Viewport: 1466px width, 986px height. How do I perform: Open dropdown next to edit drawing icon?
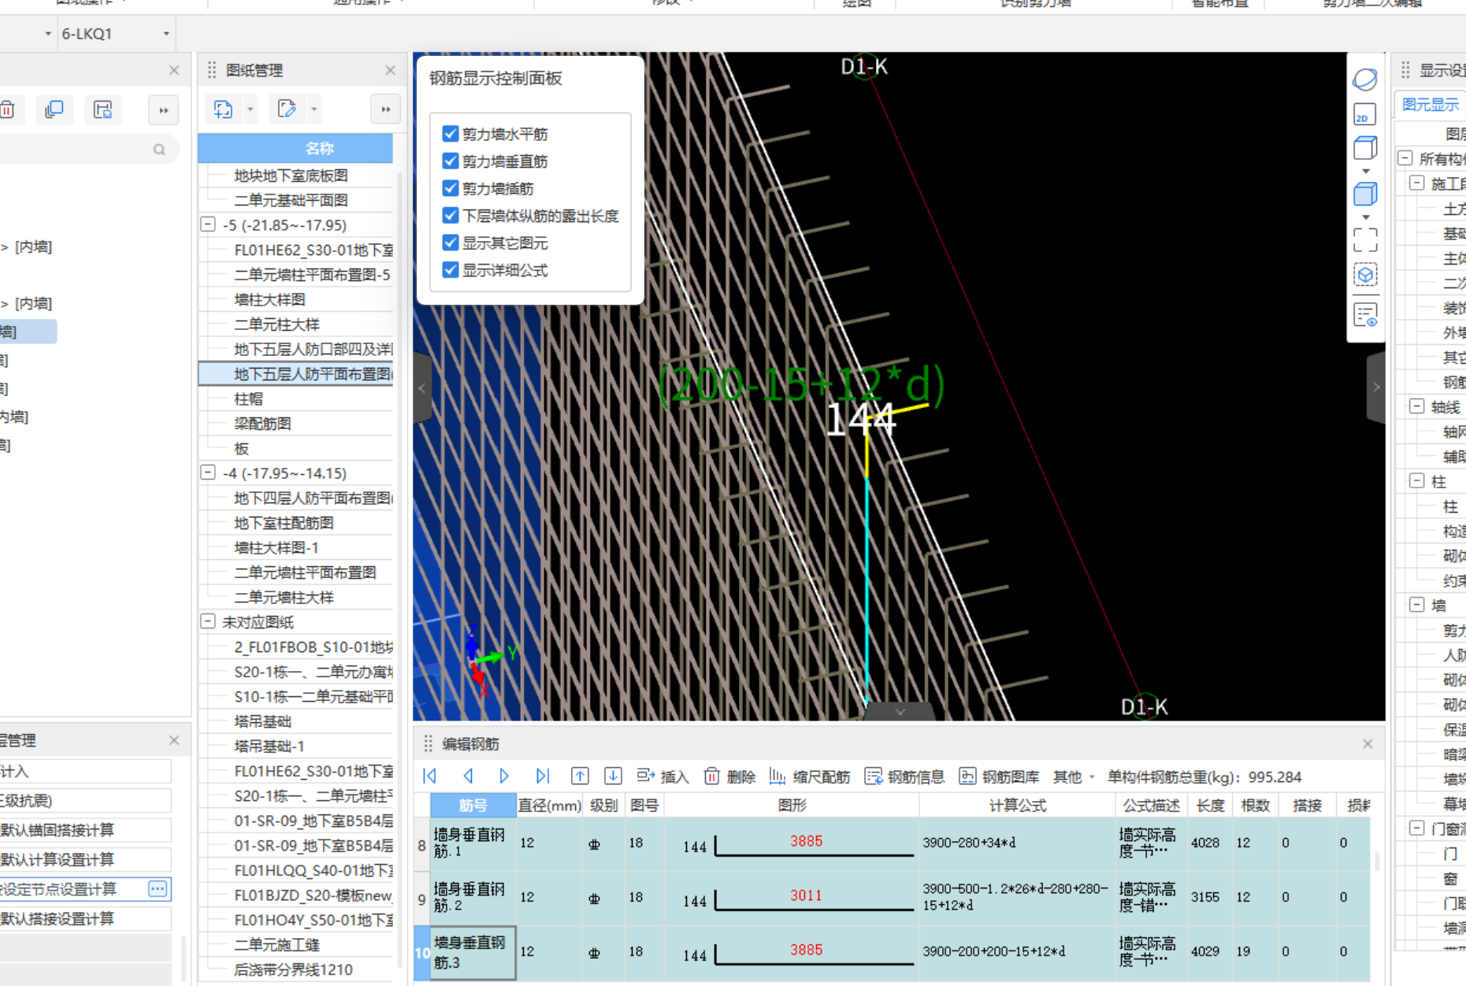[314, 109]
